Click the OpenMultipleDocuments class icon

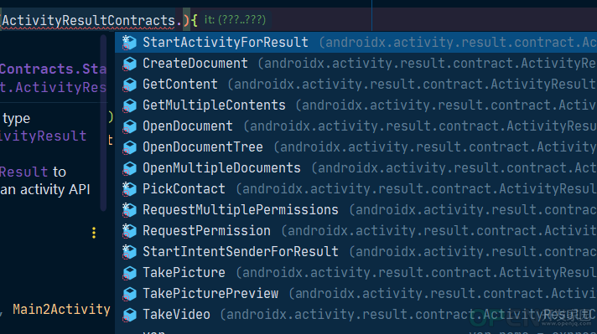pos(129,167)
